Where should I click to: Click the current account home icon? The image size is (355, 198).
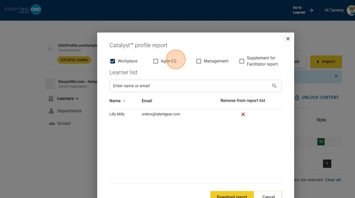click(50, 47)
